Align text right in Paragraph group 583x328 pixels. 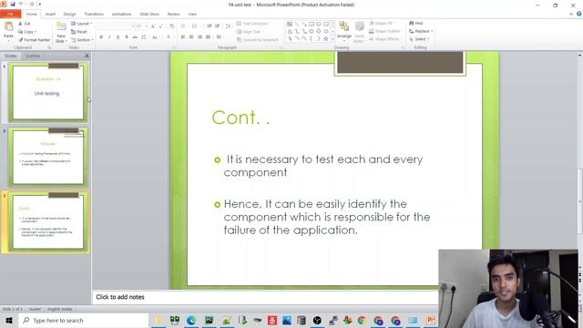(x=199, y=37)
